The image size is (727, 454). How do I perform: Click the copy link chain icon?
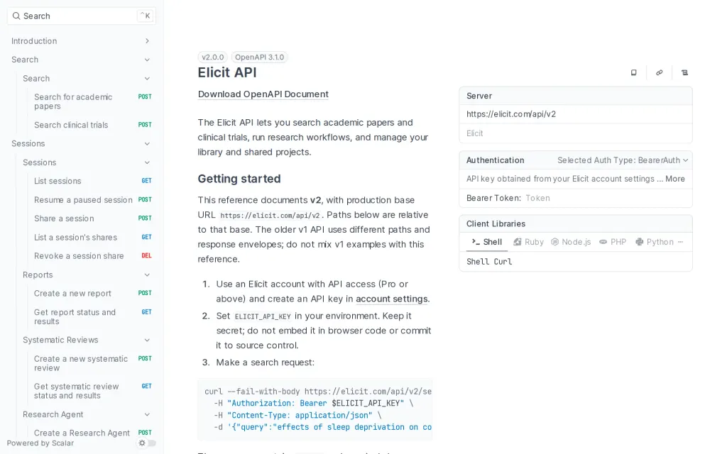click(659, 73)
